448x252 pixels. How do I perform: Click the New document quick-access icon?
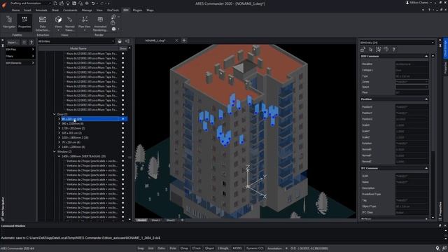point(55,3)
